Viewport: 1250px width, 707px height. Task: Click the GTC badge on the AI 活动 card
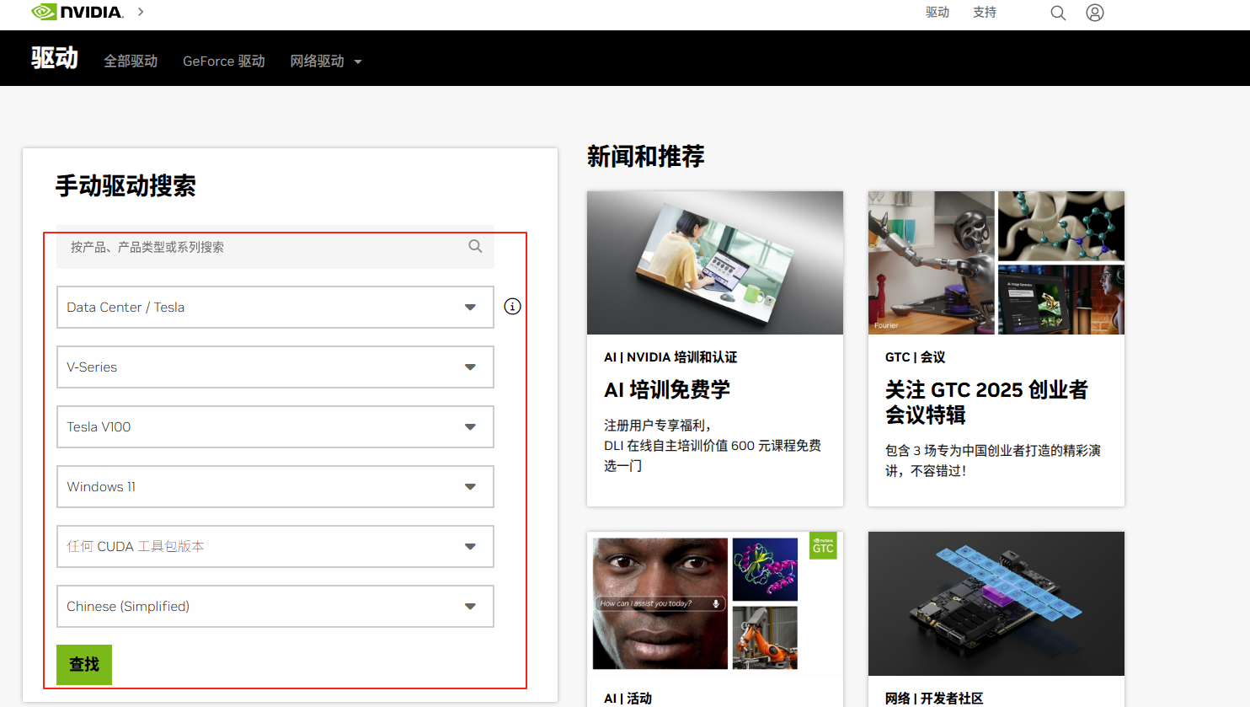[x=823, y=546]
